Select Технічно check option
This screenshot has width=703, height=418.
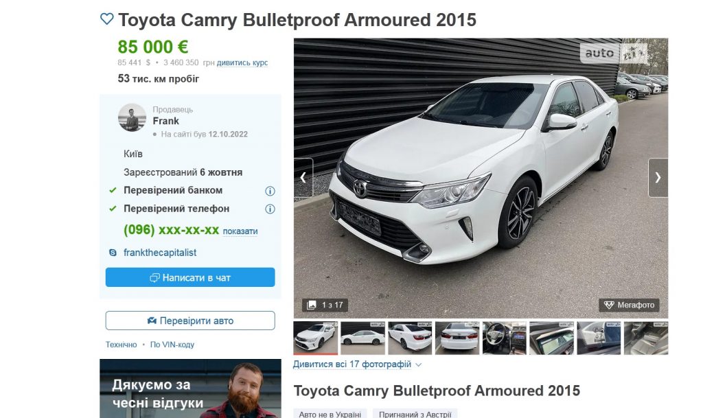(x=121, y=345)
